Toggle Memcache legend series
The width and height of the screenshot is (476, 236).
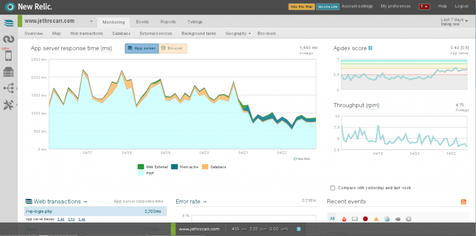(x=185, y=167)
